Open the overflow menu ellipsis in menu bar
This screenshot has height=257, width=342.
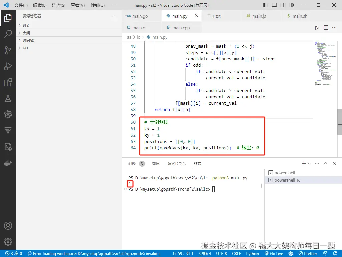click(x=114, y=5)
